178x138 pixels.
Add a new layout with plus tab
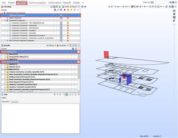(83, 3)
